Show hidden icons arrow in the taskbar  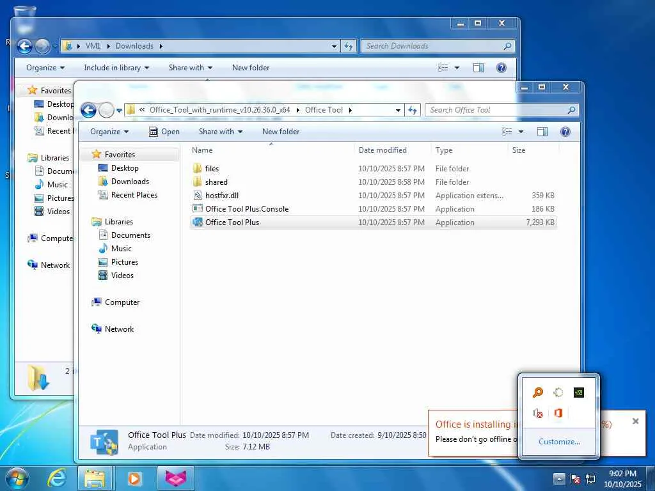point(559,479)
